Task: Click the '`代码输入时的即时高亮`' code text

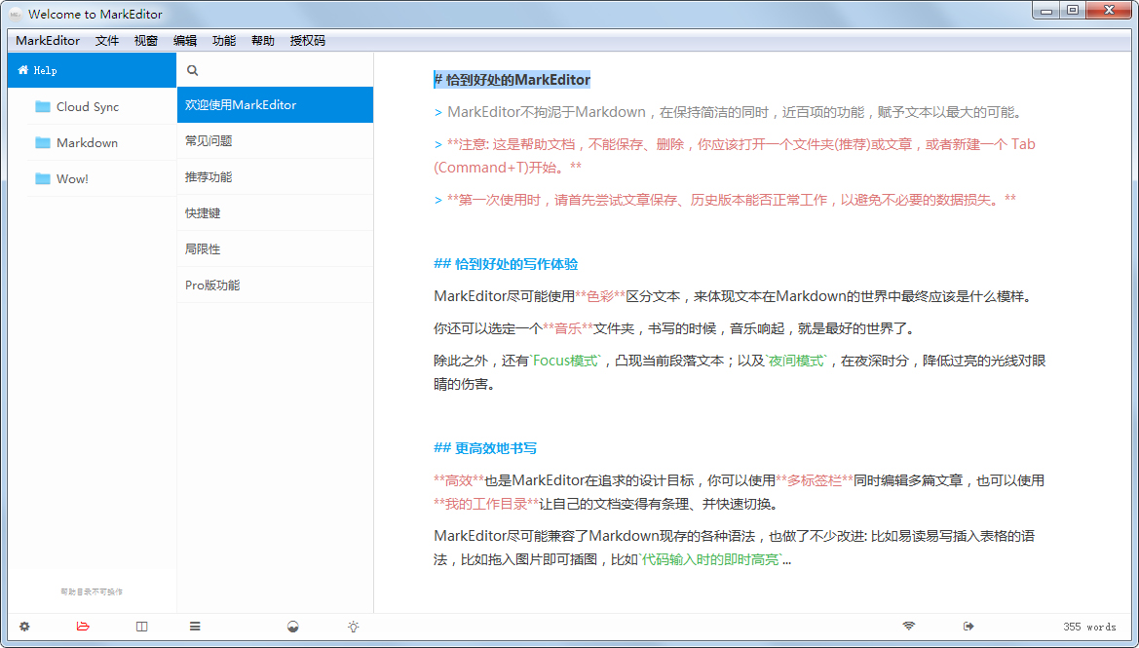Action: coord(709,560)
